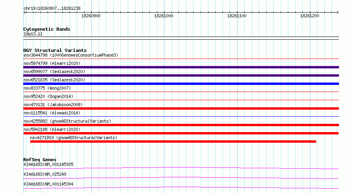Click nsv4271919 gnomADStructuralVariants label
Viewport: 350px width, 193px height.
point(74,138)
